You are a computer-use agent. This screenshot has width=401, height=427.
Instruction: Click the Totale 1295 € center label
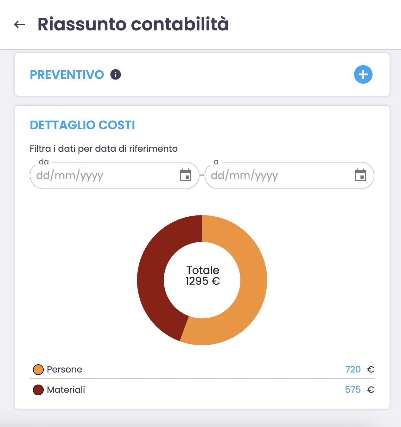[x=203, y=276]
